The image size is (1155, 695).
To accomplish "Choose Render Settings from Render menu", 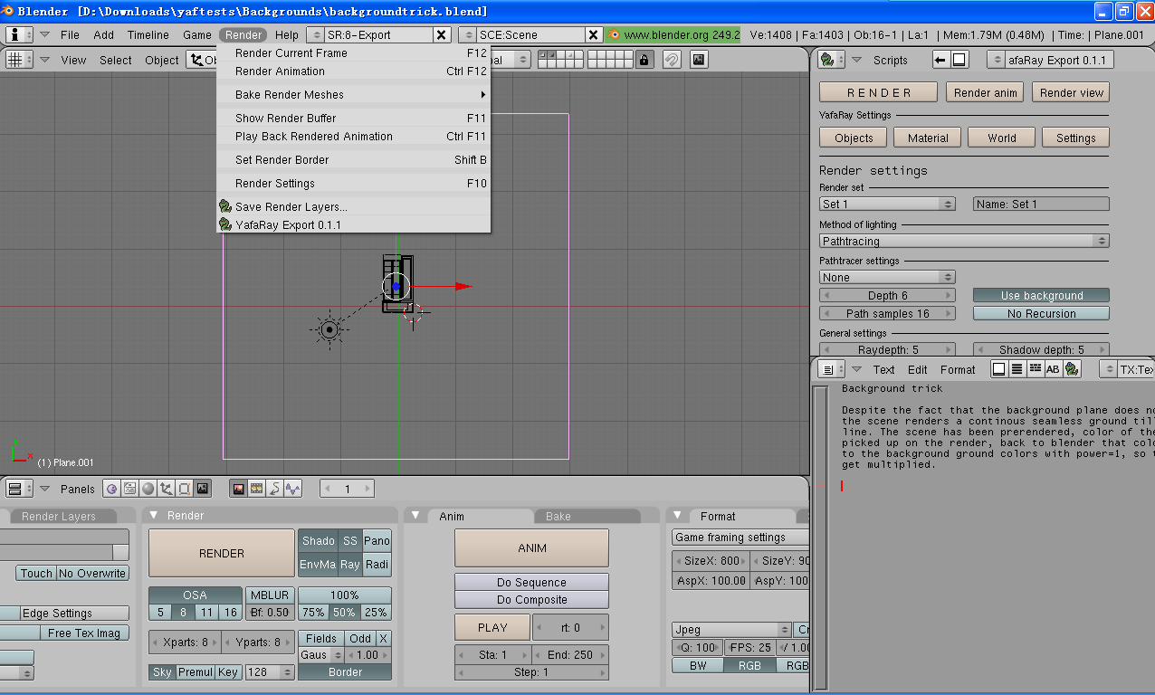I will click(x=275, y=183).
